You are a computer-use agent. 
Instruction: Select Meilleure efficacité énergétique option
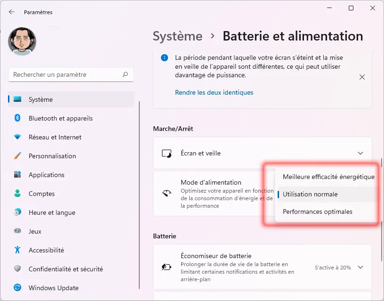click(x=328, y=177)
